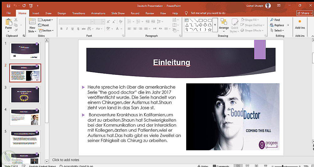This screenshot has height=167, width=314.
Task: Clear all formatting with the eraser icon
Action: [121, 22]
